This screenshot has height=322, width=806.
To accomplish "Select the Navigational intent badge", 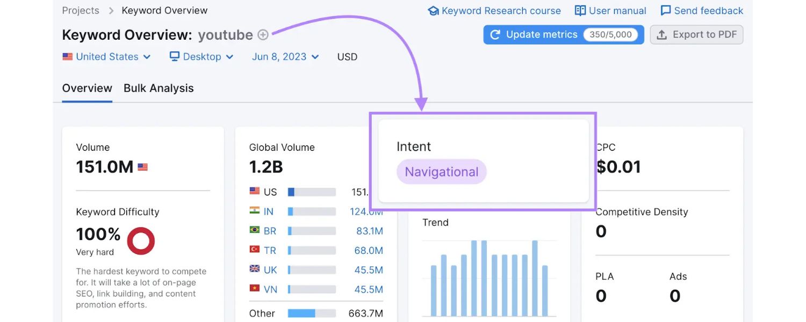I will (x=441, y=171).
